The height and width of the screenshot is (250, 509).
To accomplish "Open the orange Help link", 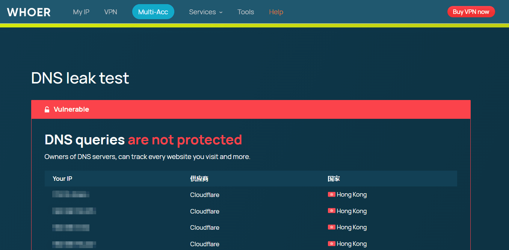I will 276,12.
